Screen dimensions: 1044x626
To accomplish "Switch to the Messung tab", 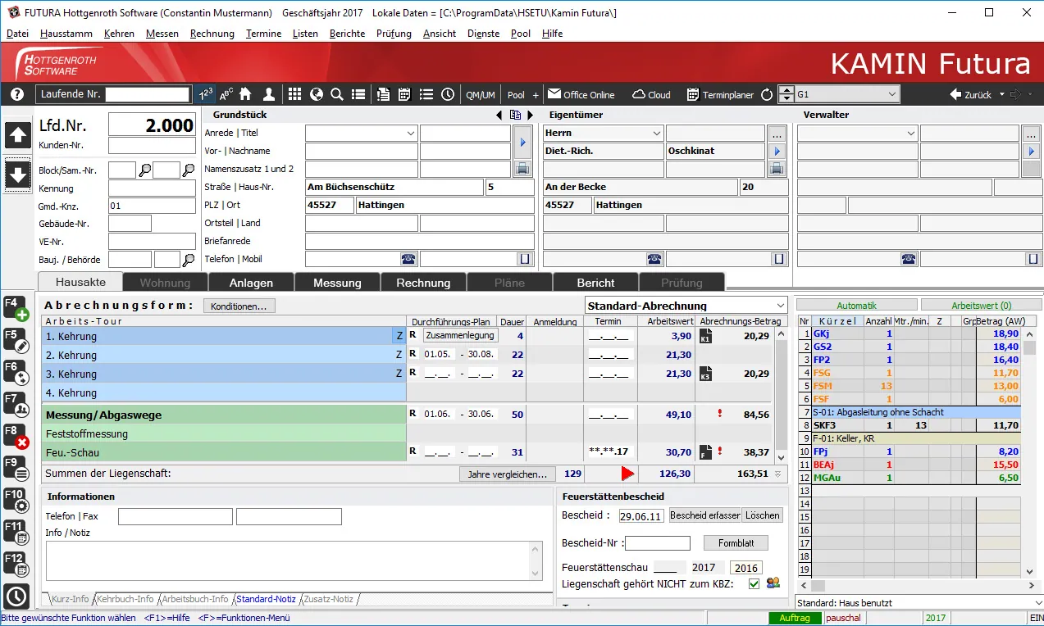I will [337, 283].
